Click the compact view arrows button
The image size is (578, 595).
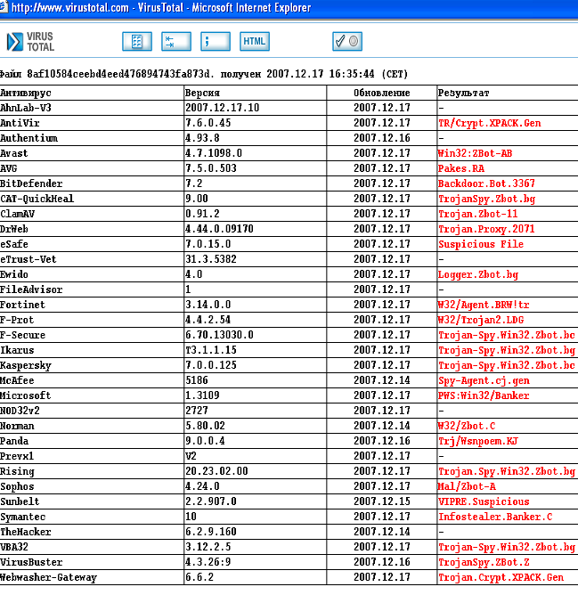coord(176,41)
